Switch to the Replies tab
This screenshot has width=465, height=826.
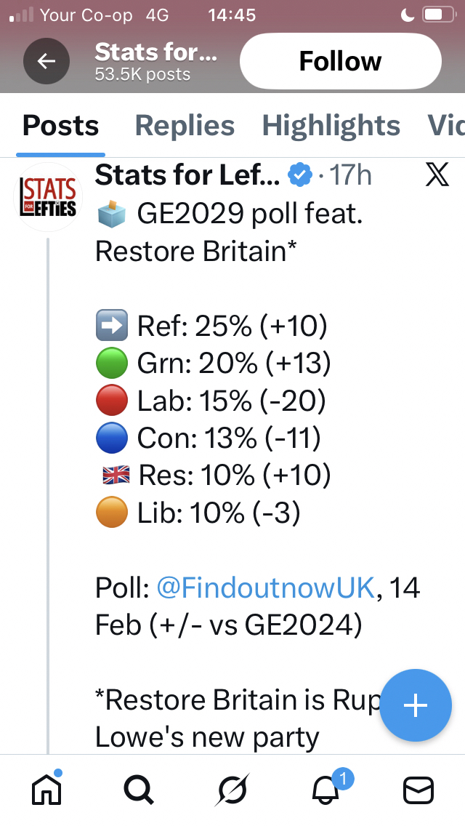coord(185,126)
